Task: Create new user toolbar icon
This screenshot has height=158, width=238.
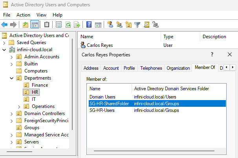Action: click(110, 24)
